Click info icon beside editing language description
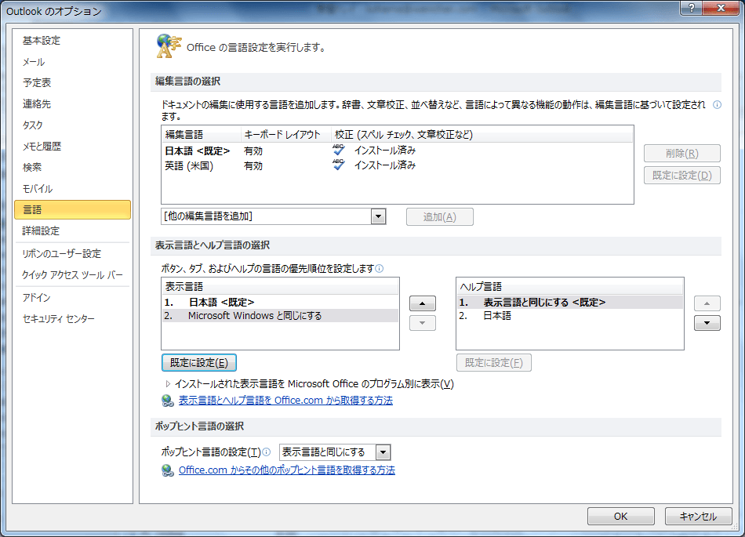Viewport: 745px width, 537px height. 717,105
